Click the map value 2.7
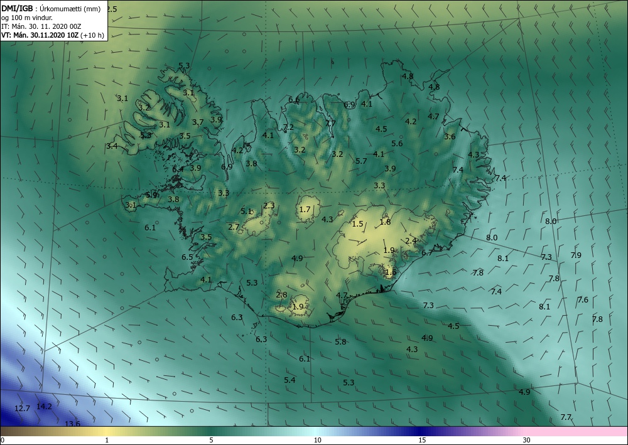The height and width of the screenshot is (445, 628). coord(234,227)
